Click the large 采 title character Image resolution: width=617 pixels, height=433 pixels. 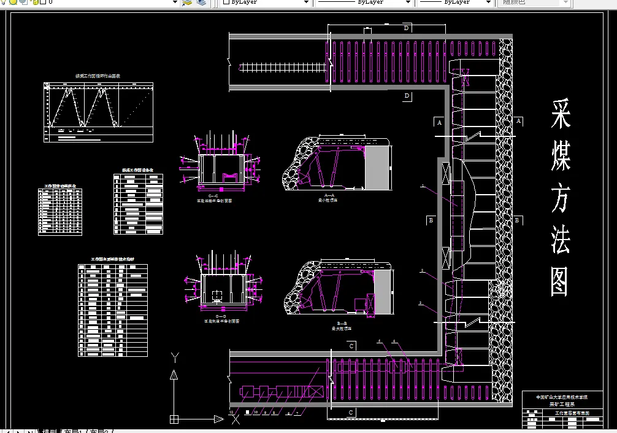561,114
